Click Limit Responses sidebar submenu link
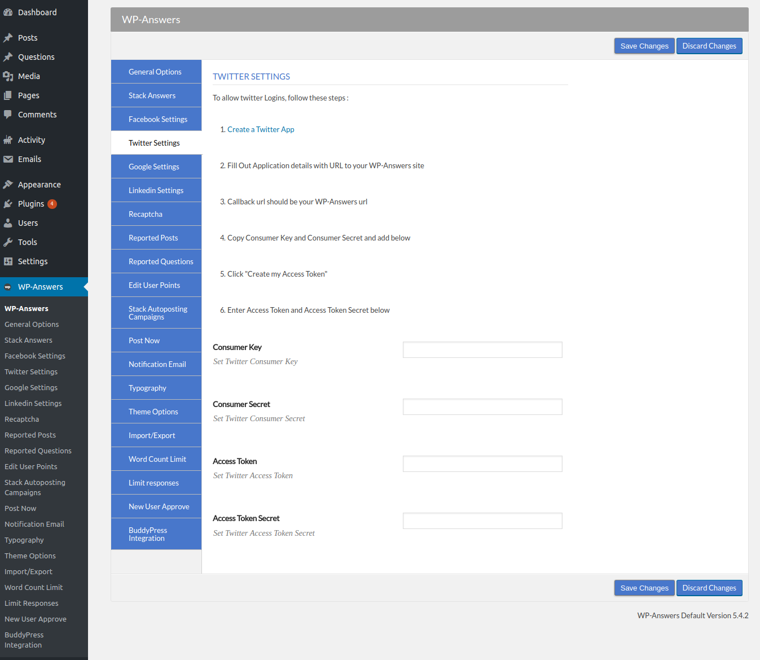This screenshot has height=660, width=760. point(32,604)
